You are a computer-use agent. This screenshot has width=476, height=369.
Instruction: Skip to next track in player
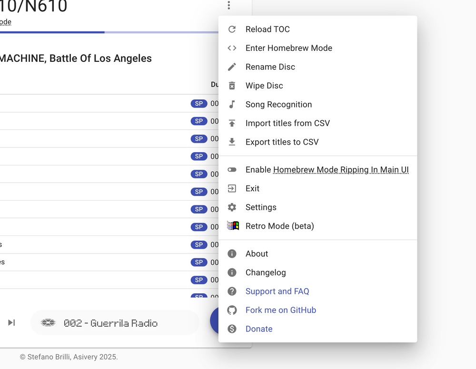coord(11,322)
